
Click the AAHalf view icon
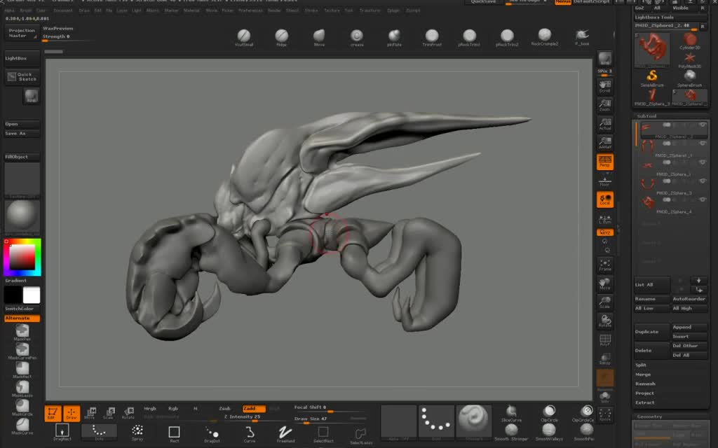pos(605,143)
